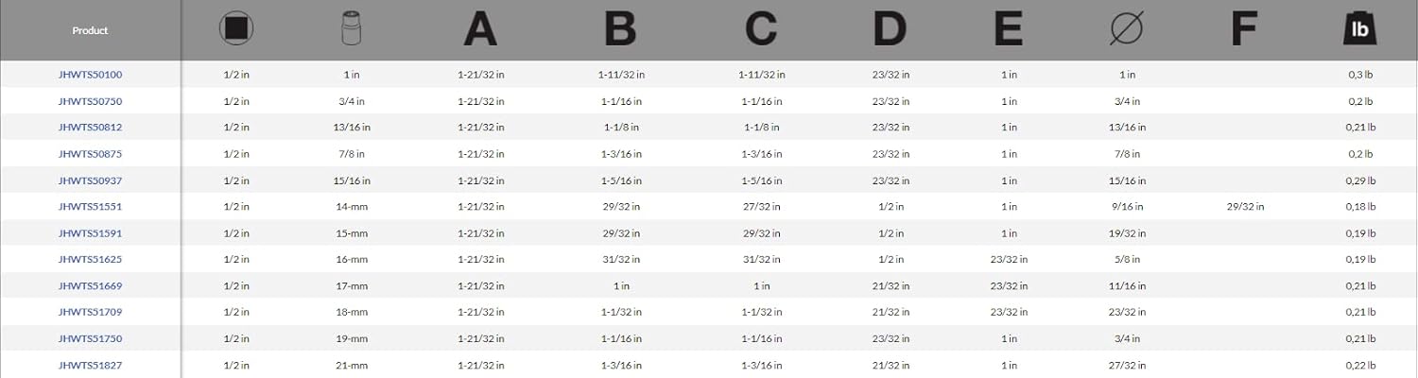The width and height of the screenshot is (1418, 378).
Task: Open product link JHWTS50937
Action: (90, 180)
